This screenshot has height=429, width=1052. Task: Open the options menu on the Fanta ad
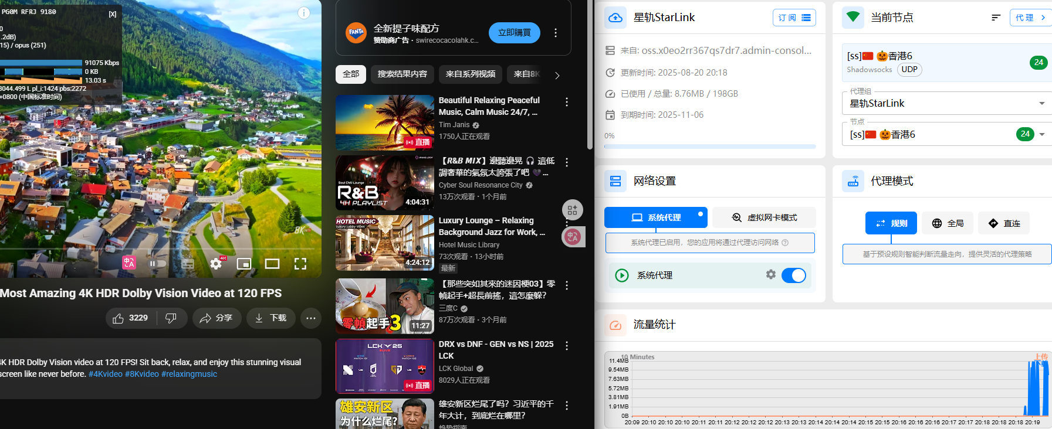[556, 33]
